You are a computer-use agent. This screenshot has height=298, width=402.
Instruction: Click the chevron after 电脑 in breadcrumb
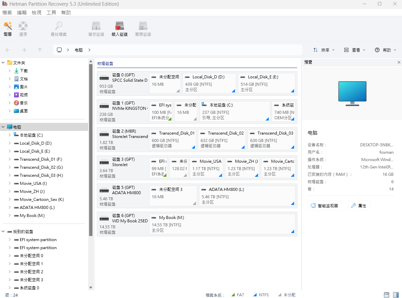point(89,50)
